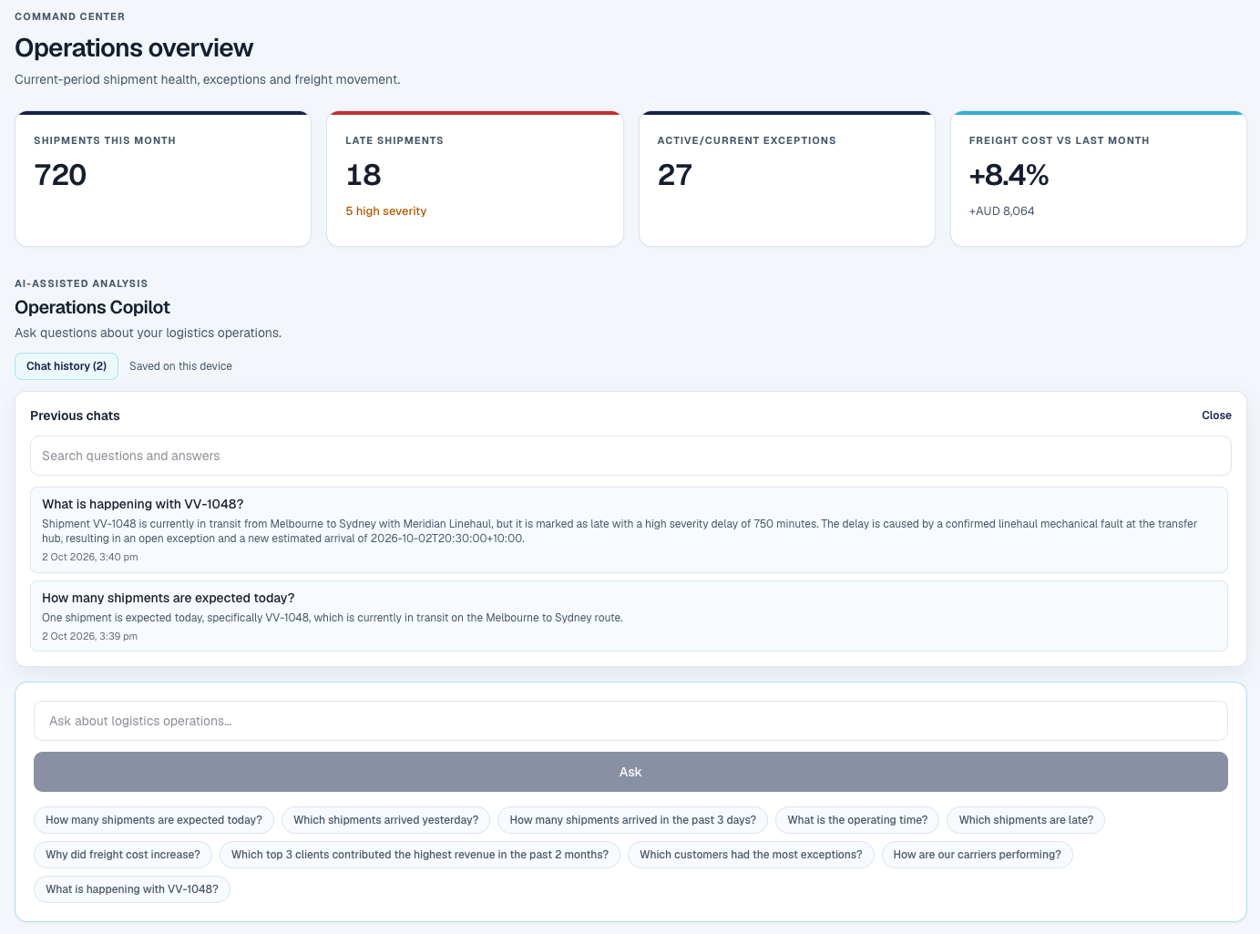Click the freight cost +8.4% value
Screen dimensions: 1260x934
1009,175
